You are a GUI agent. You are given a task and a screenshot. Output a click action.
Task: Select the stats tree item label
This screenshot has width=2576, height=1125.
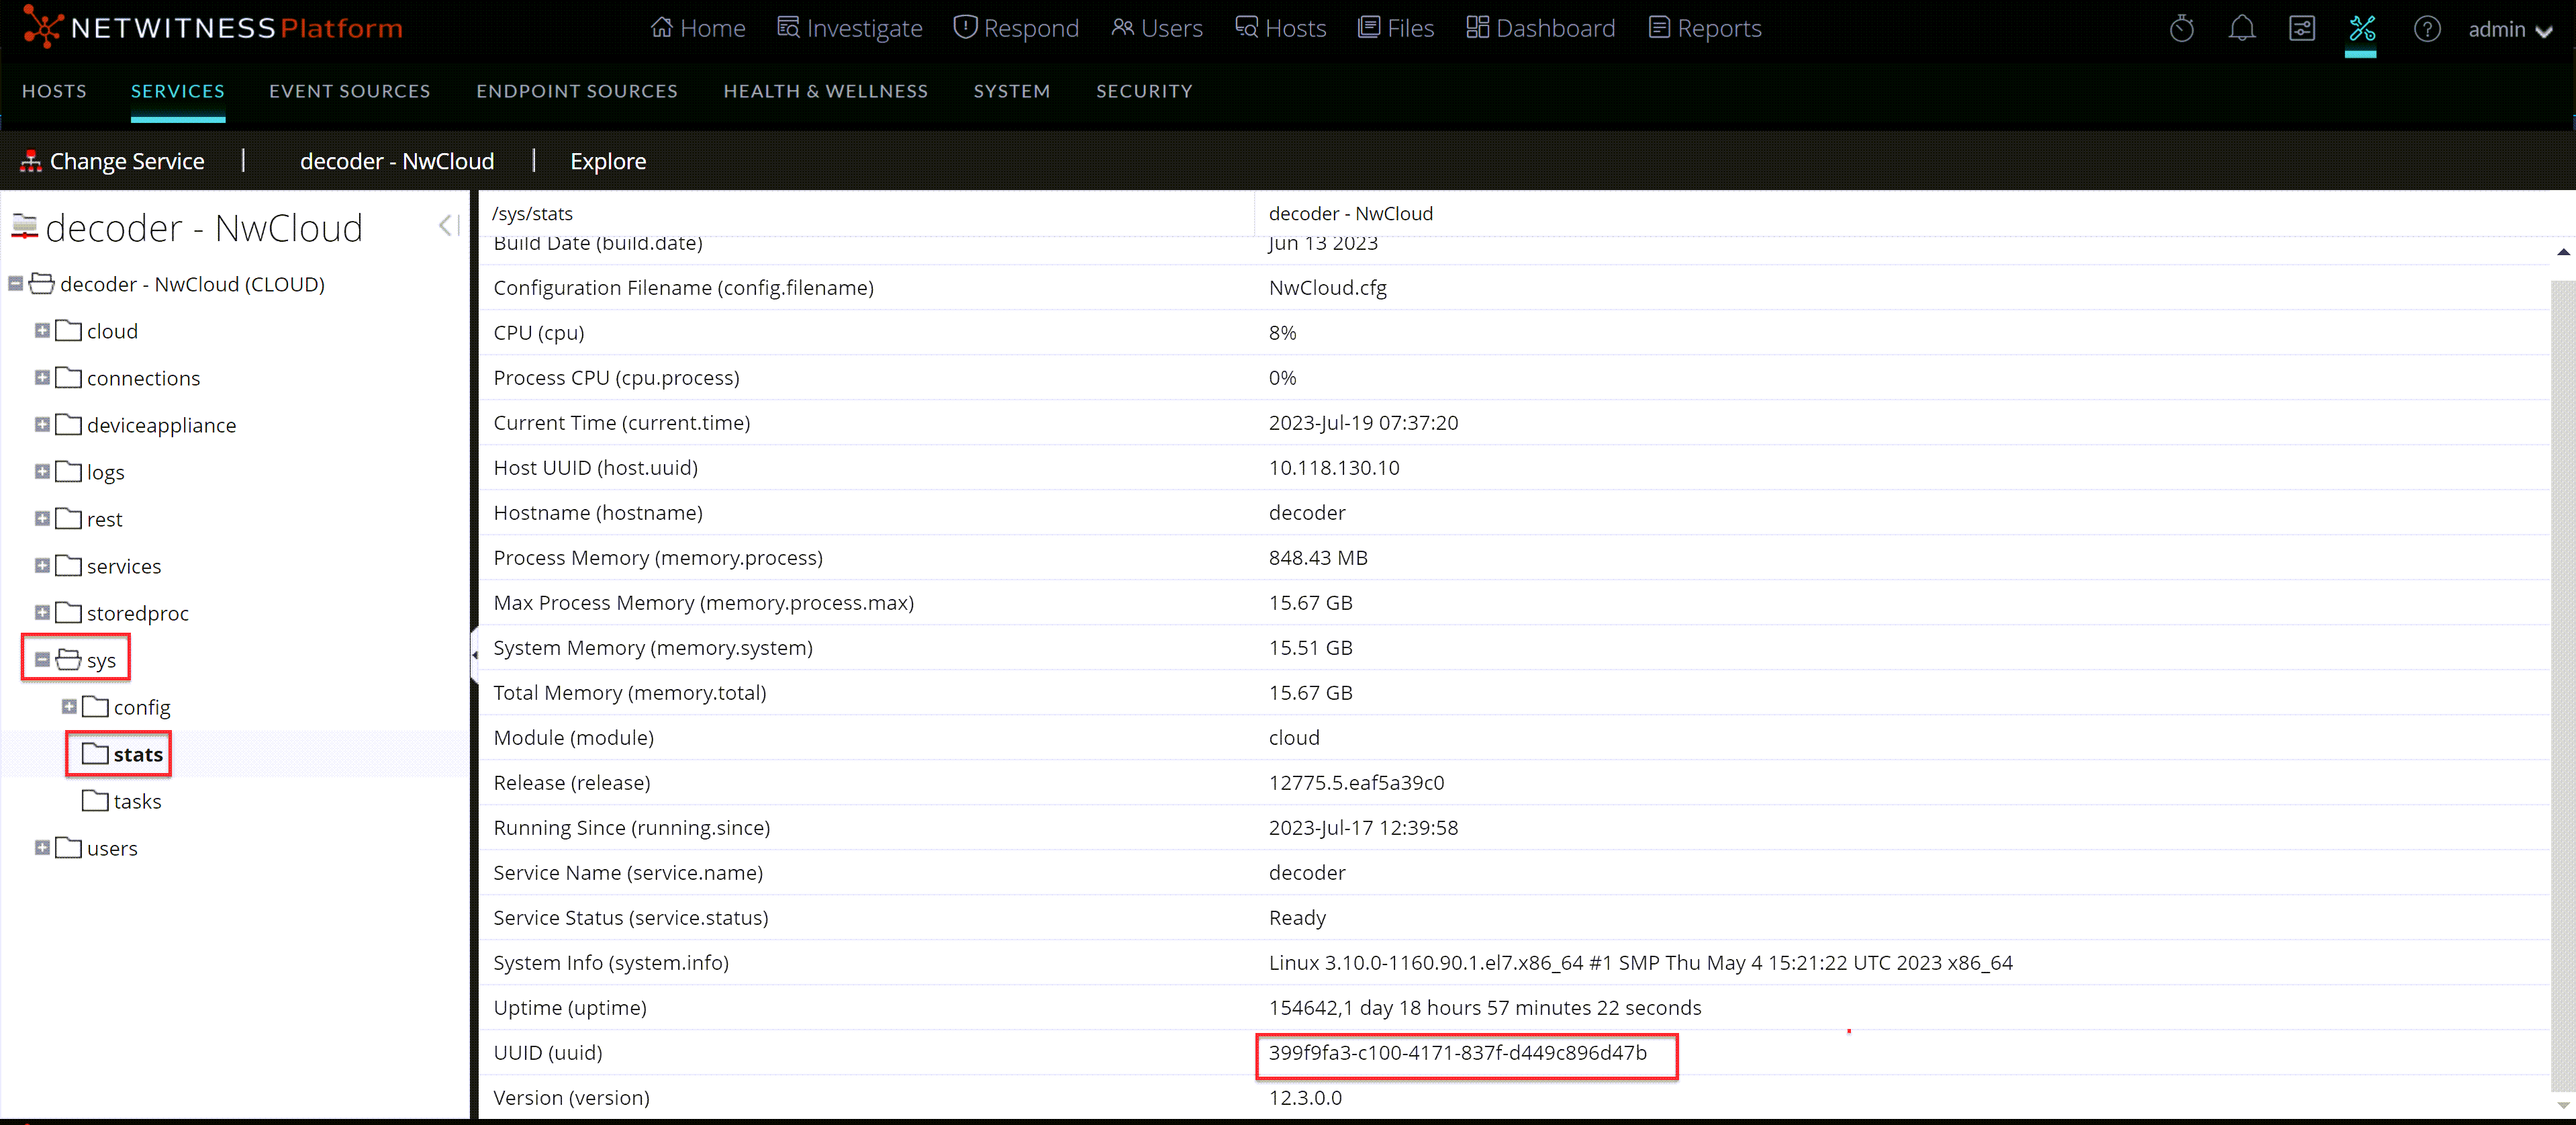(138, 754)
